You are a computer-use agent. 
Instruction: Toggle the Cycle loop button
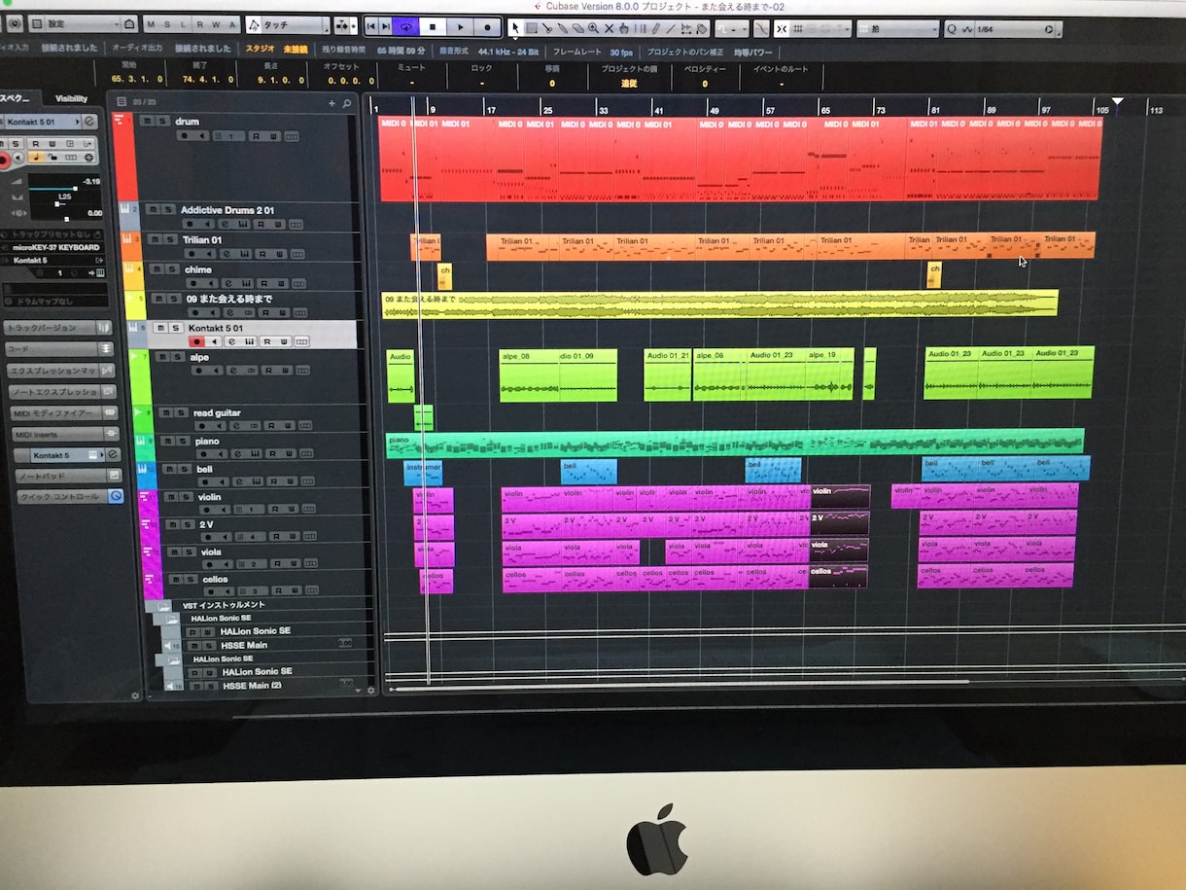[x=406, y=27]
